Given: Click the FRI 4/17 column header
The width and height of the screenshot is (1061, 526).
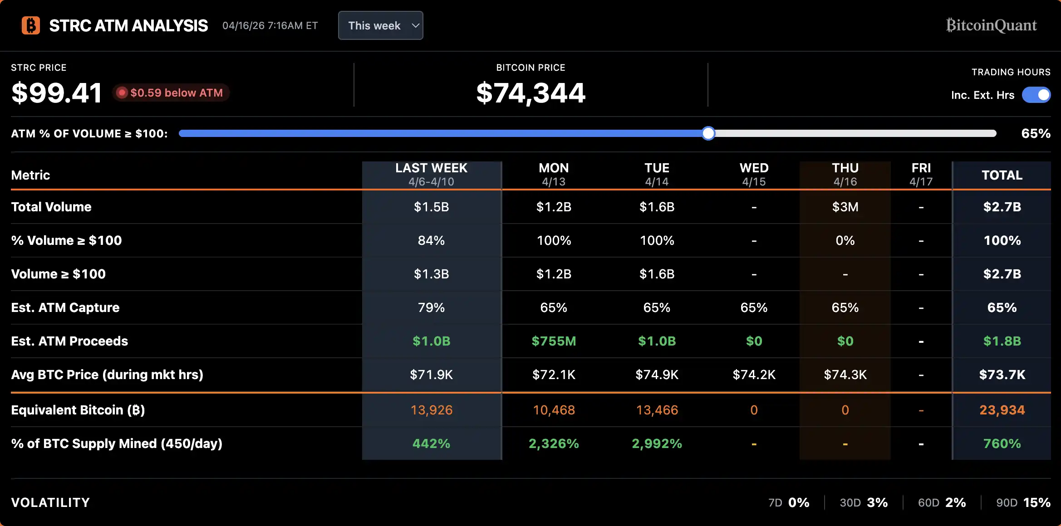Looking at the screenshot, I should click(921, 175).
